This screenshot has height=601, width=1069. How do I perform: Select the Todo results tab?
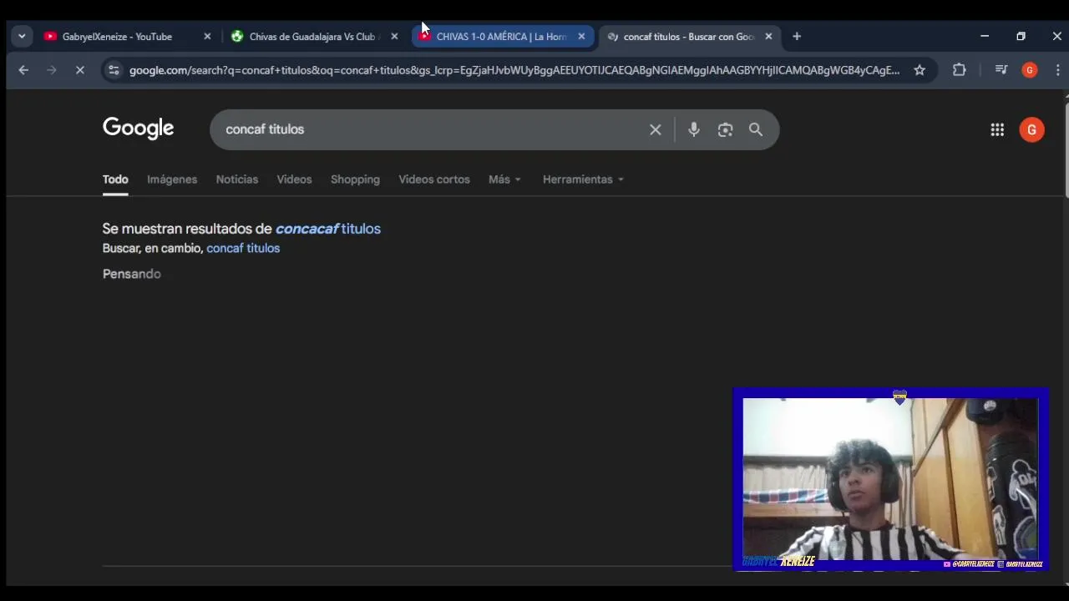point(115,179)
